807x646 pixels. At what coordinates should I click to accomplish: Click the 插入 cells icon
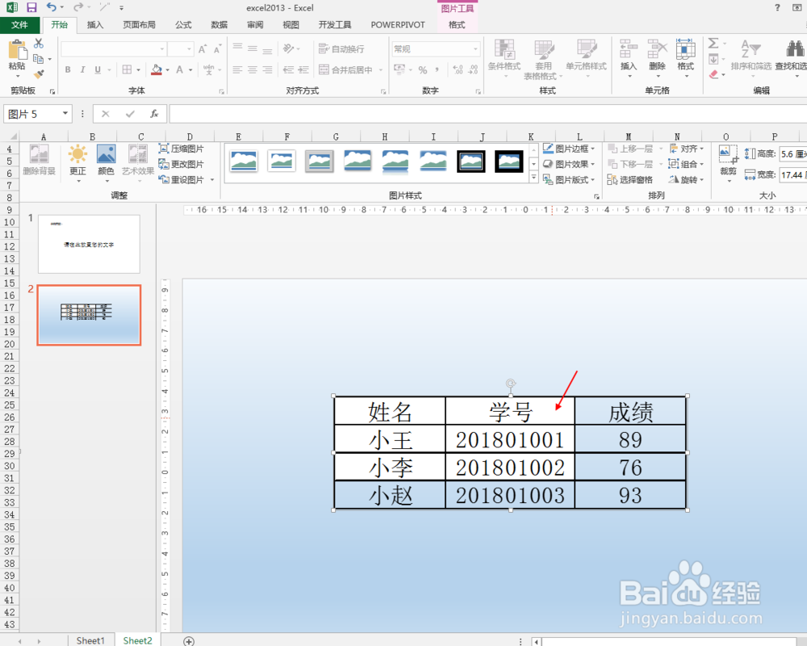pos(629,49)
